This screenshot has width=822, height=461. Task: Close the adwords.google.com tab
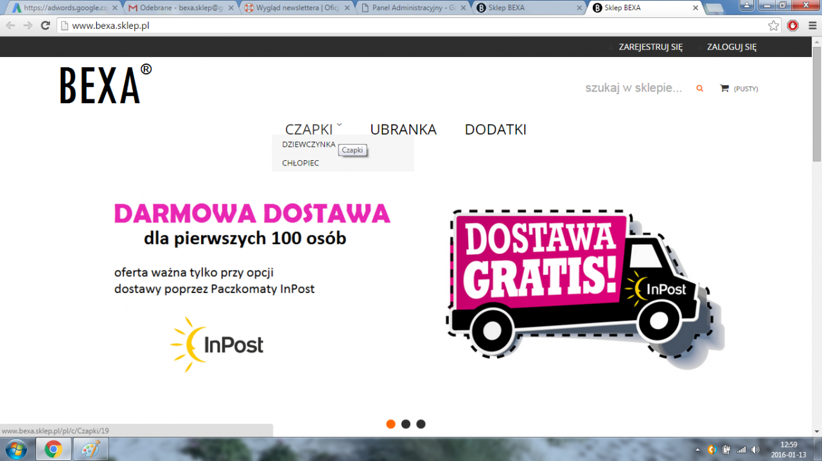tap(114, 8)
